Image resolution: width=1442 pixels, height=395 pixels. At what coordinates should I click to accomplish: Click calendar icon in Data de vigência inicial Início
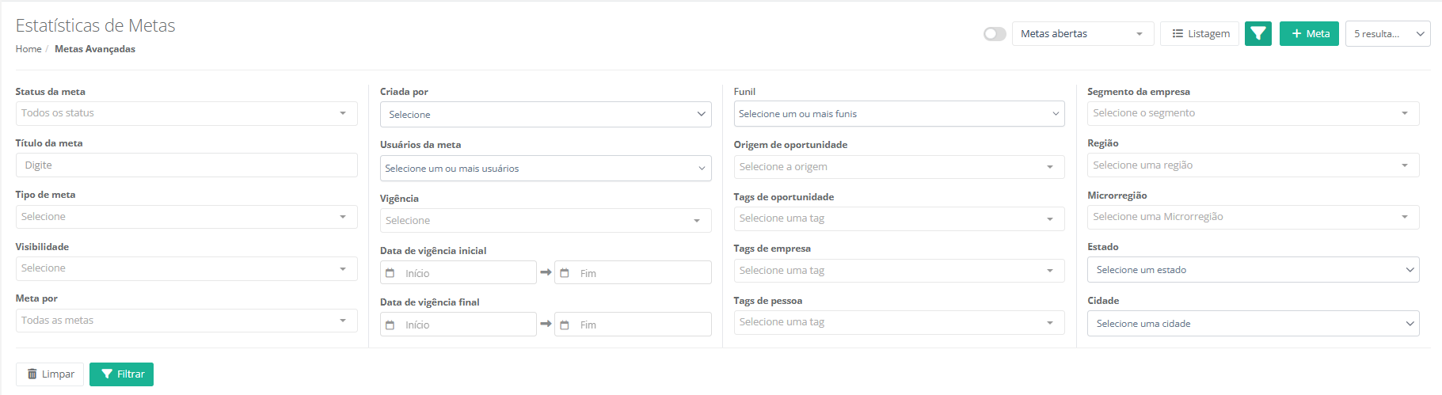pos(390,273)
